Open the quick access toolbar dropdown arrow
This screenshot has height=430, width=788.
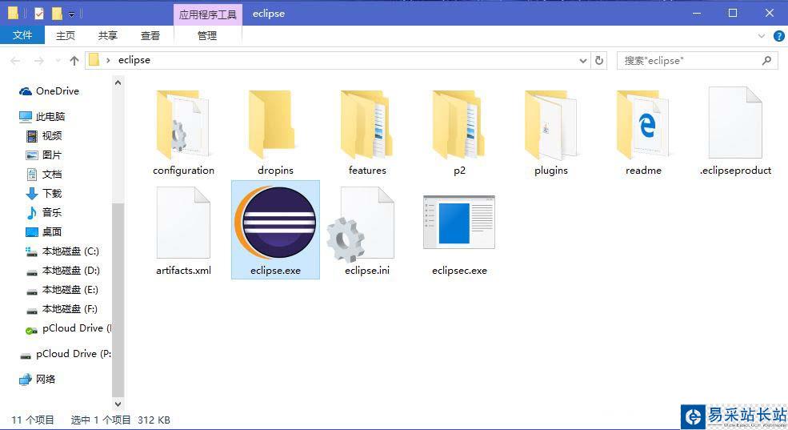[72, 14]
